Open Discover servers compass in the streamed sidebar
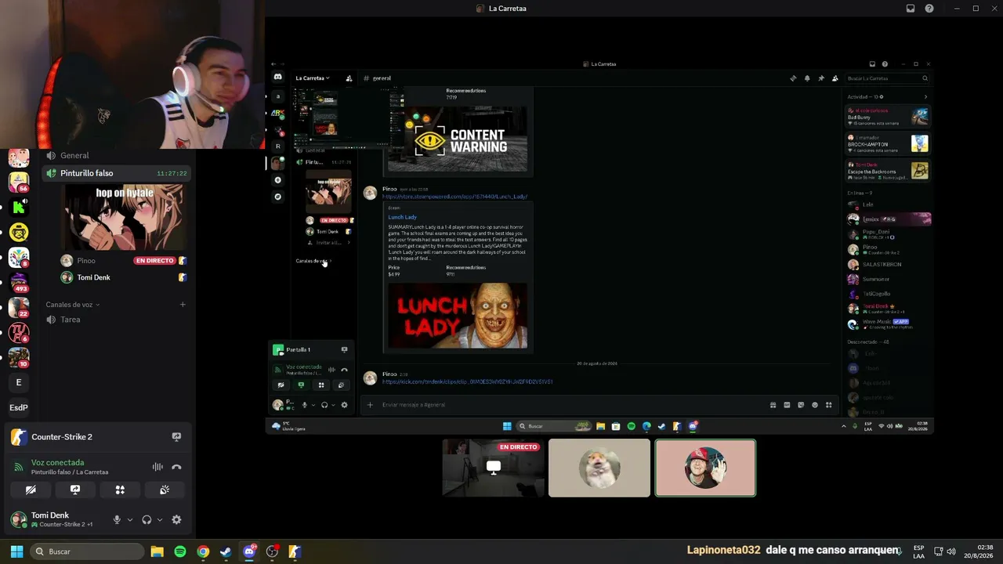 coord(277,197)
